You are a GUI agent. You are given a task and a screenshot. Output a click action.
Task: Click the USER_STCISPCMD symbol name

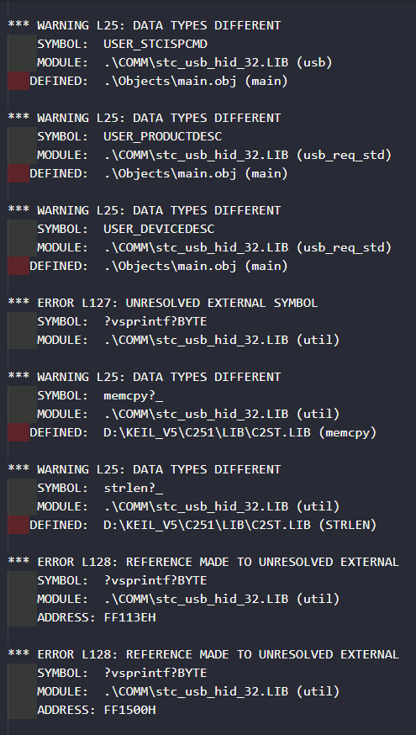click(155, 44)
